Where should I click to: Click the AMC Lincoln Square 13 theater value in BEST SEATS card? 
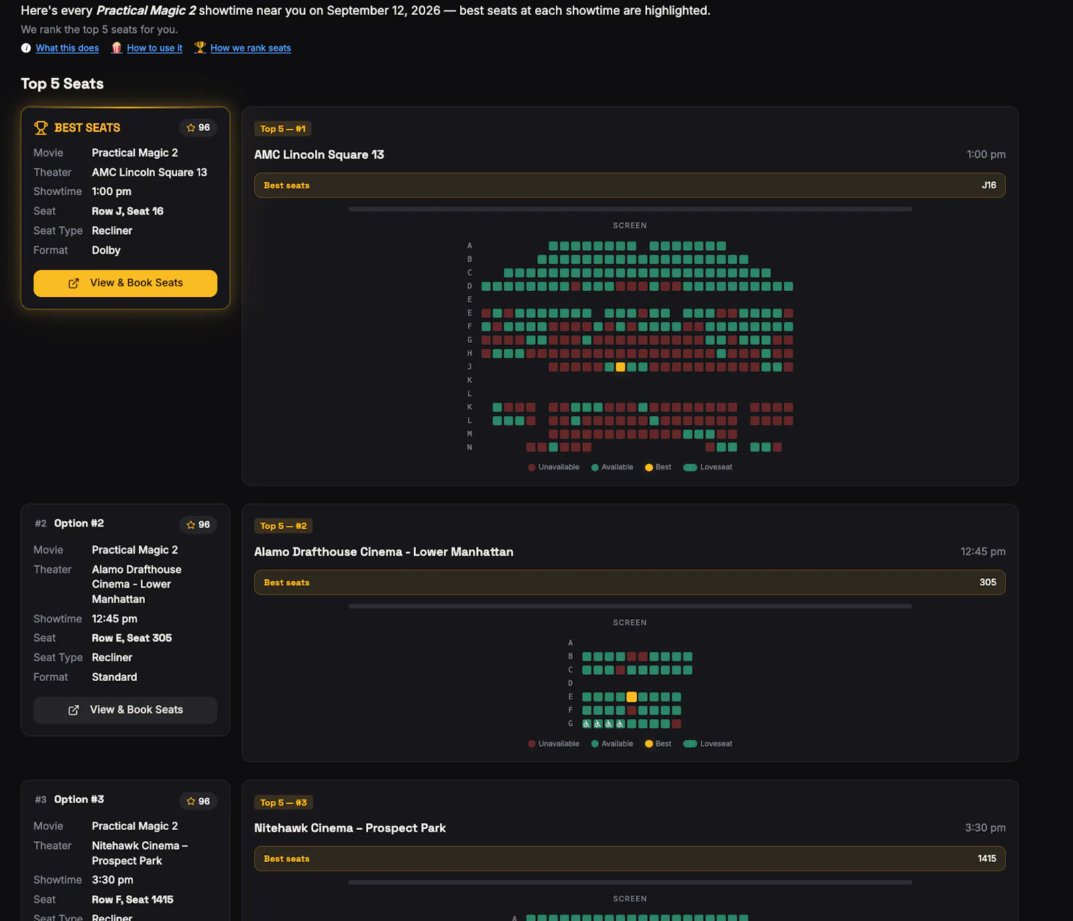point(150,172)
